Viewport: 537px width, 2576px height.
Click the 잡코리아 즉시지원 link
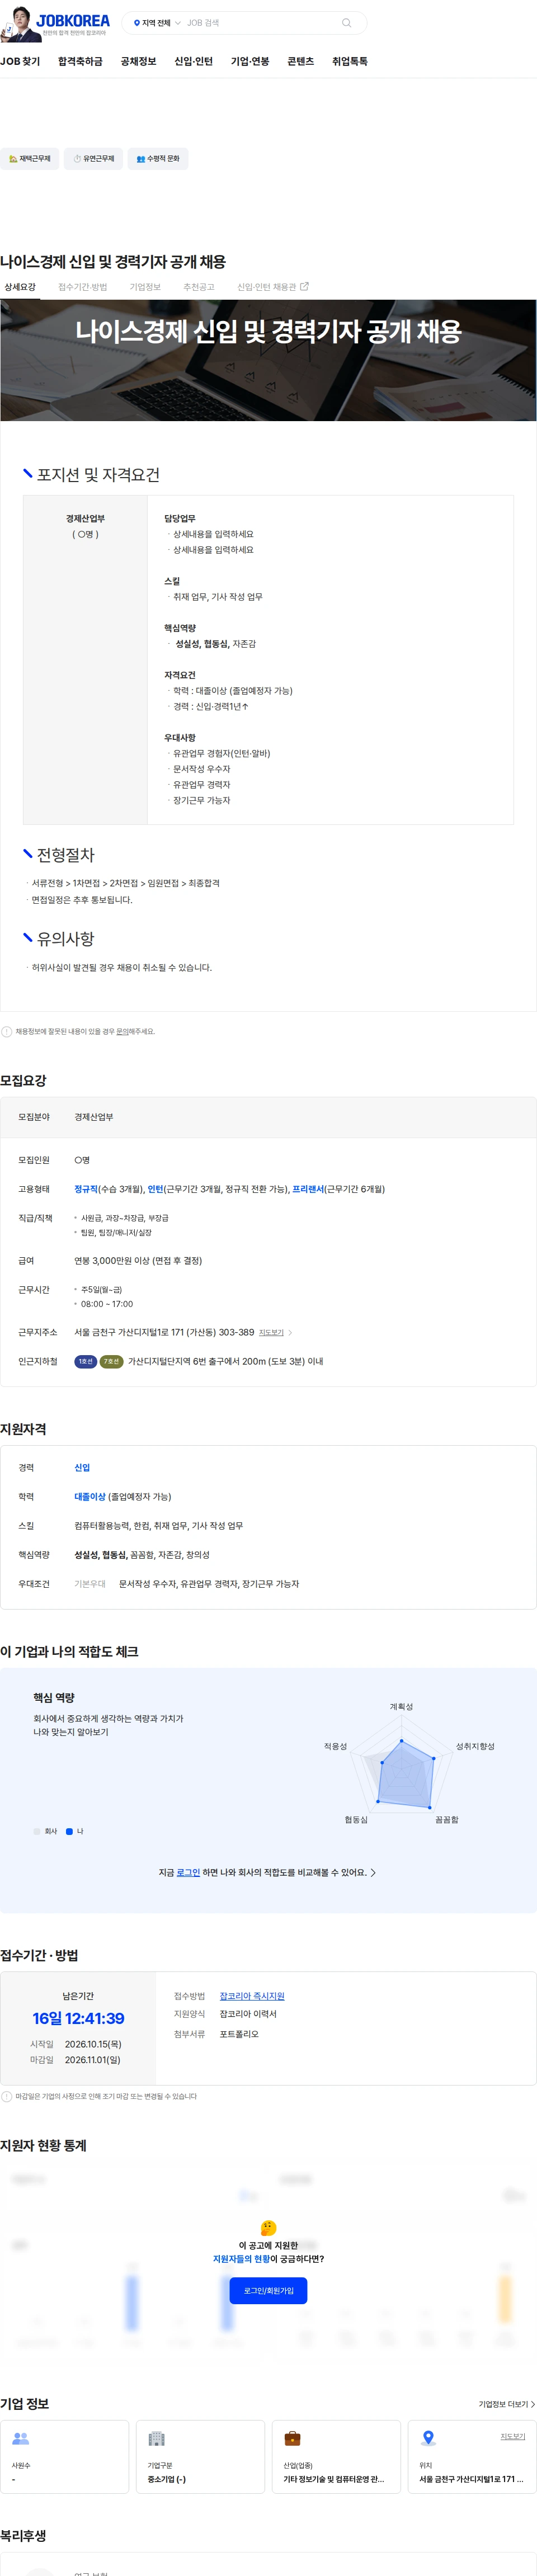252,1996
